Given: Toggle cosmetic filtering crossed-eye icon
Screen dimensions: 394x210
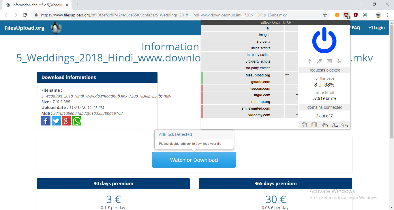Looking at the screenshot, I should click(325, 125).
